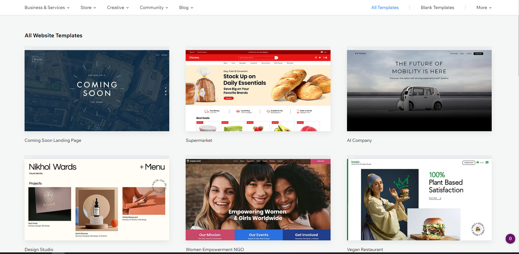519x254 pixels.
Task: Click the hamburger menu icon in Vegan Restaurant preview
Action: (x=487, y=163)
